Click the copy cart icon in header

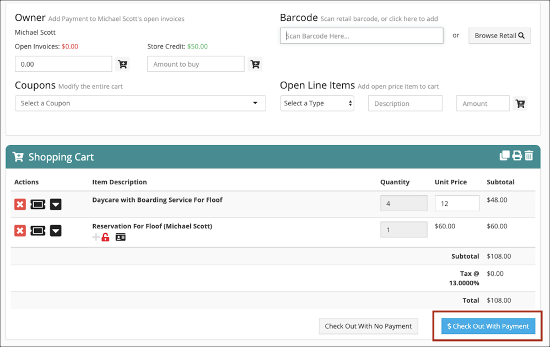coord(504,155)
